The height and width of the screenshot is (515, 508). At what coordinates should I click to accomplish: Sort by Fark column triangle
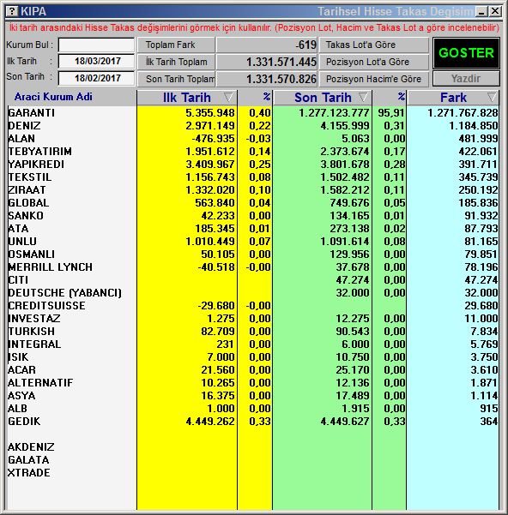(x=492, y=97)
